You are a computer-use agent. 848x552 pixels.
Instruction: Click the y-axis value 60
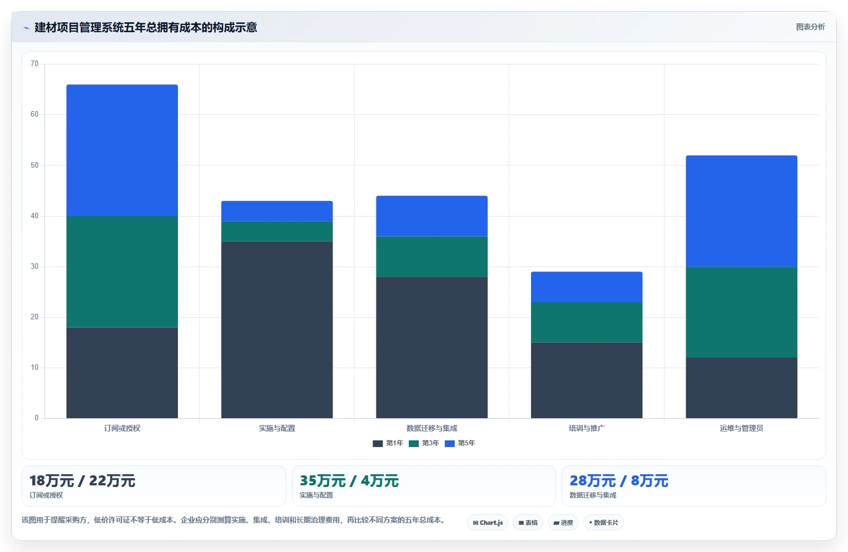pyautogui.click(x=34, y=114)
